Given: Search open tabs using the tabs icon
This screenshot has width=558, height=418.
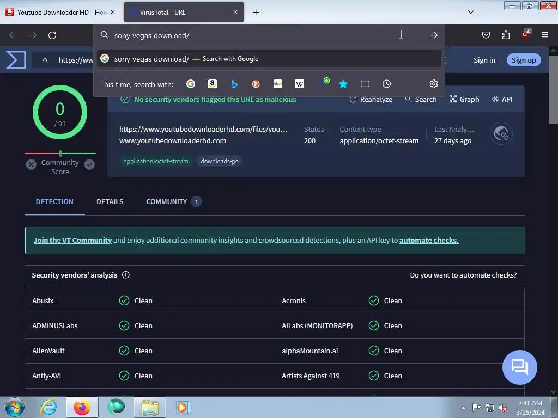Looking at the screenshot, I should coord(365,84).
